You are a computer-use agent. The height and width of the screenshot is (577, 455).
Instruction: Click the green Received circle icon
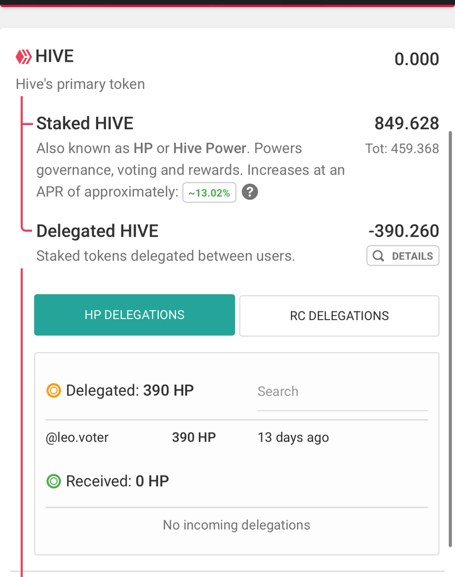pos(54,481)
